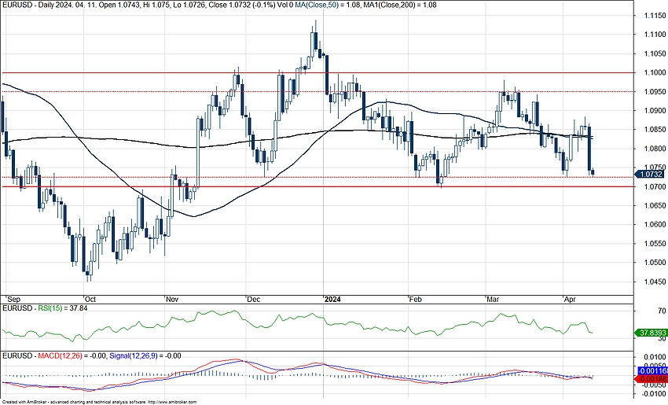Click the Signal(12,26,9) legend label
The image size is (668, 405).
tap(129, 356)
